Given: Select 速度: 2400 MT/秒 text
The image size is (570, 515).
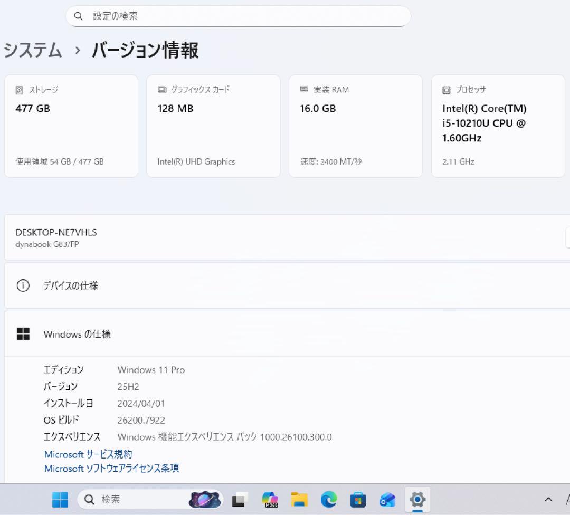Looking at the screenshot, I should pyautogui.click(x=331, y=162).
